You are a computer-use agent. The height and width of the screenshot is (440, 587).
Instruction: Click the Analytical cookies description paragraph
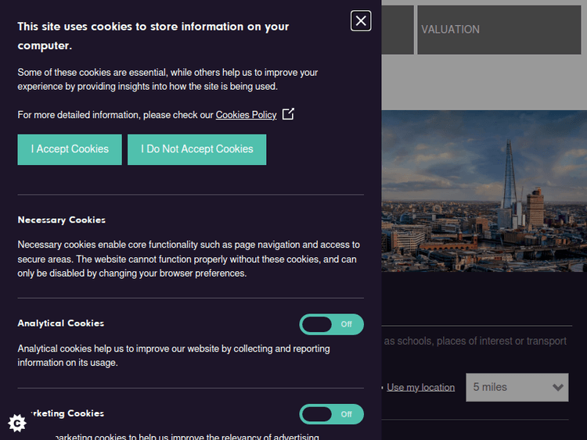click(174, 356)
